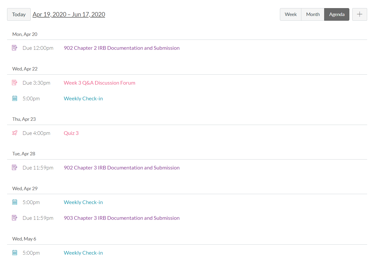Open Week 3 Q&A Discussion Forum

pos(100,83)
